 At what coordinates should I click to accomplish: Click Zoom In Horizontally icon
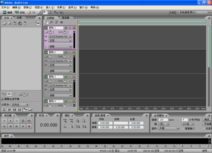click(65, 121)
